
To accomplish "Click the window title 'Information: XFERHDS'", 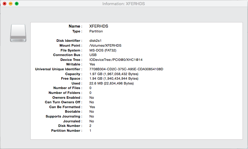I will [x=123, y=4].
